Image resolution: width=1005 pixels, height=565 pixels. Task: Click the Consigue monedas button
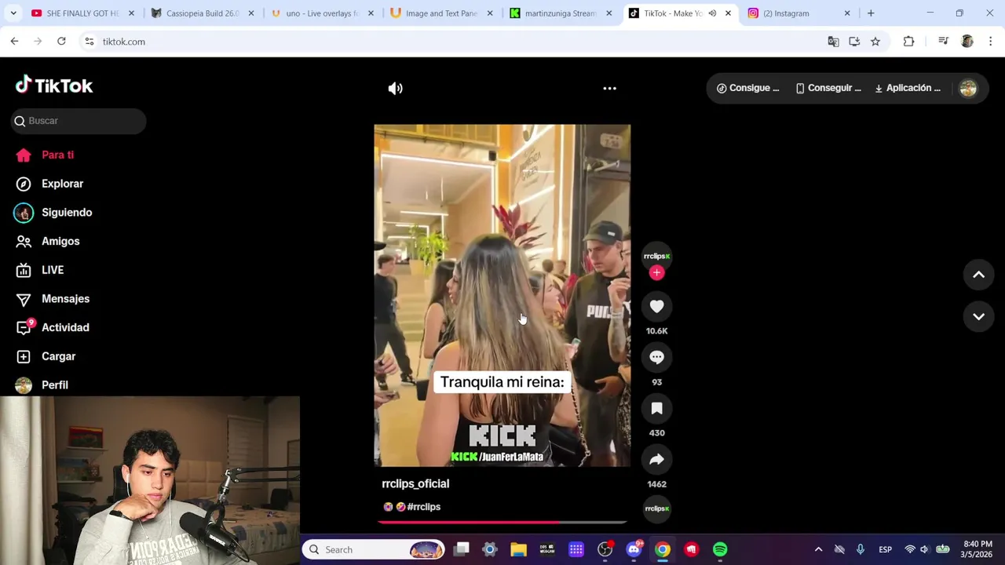tap(747, 88)
